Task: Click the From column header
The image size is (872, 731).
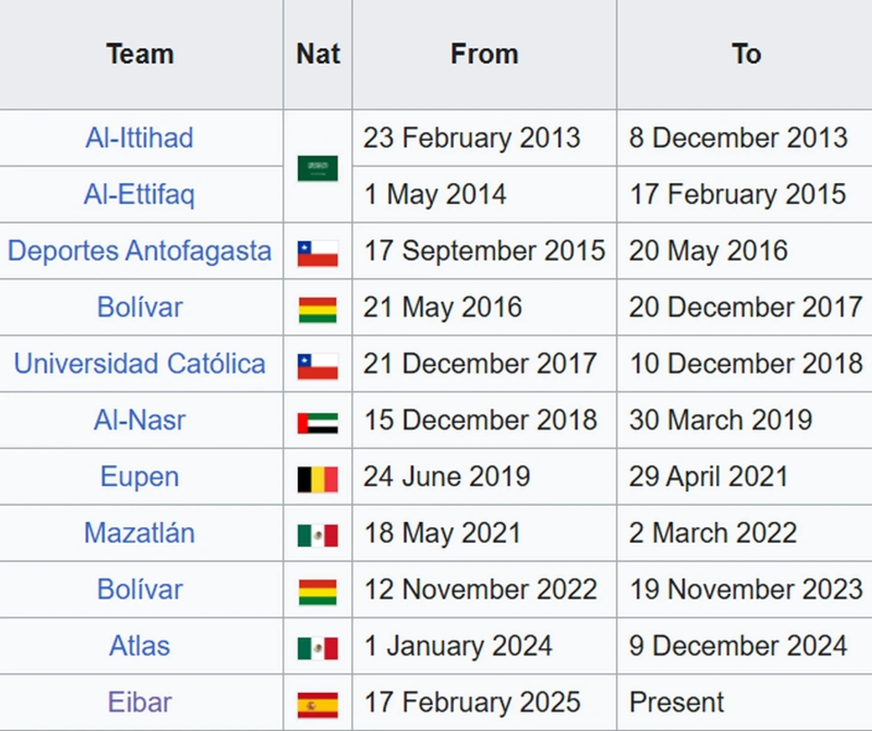Action: (484, 54)
